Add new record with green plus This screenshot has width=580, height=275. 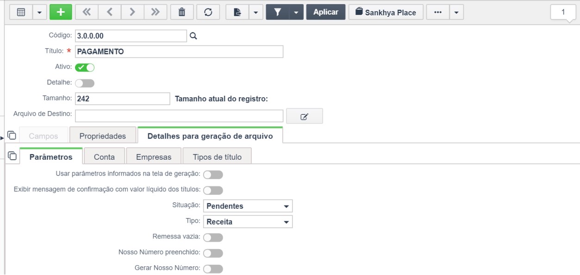coord(61,12)
